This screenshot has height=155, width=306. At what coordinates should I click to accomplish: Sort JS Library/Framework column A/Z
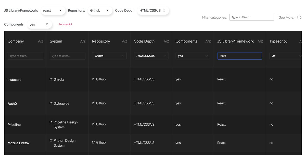260,41
